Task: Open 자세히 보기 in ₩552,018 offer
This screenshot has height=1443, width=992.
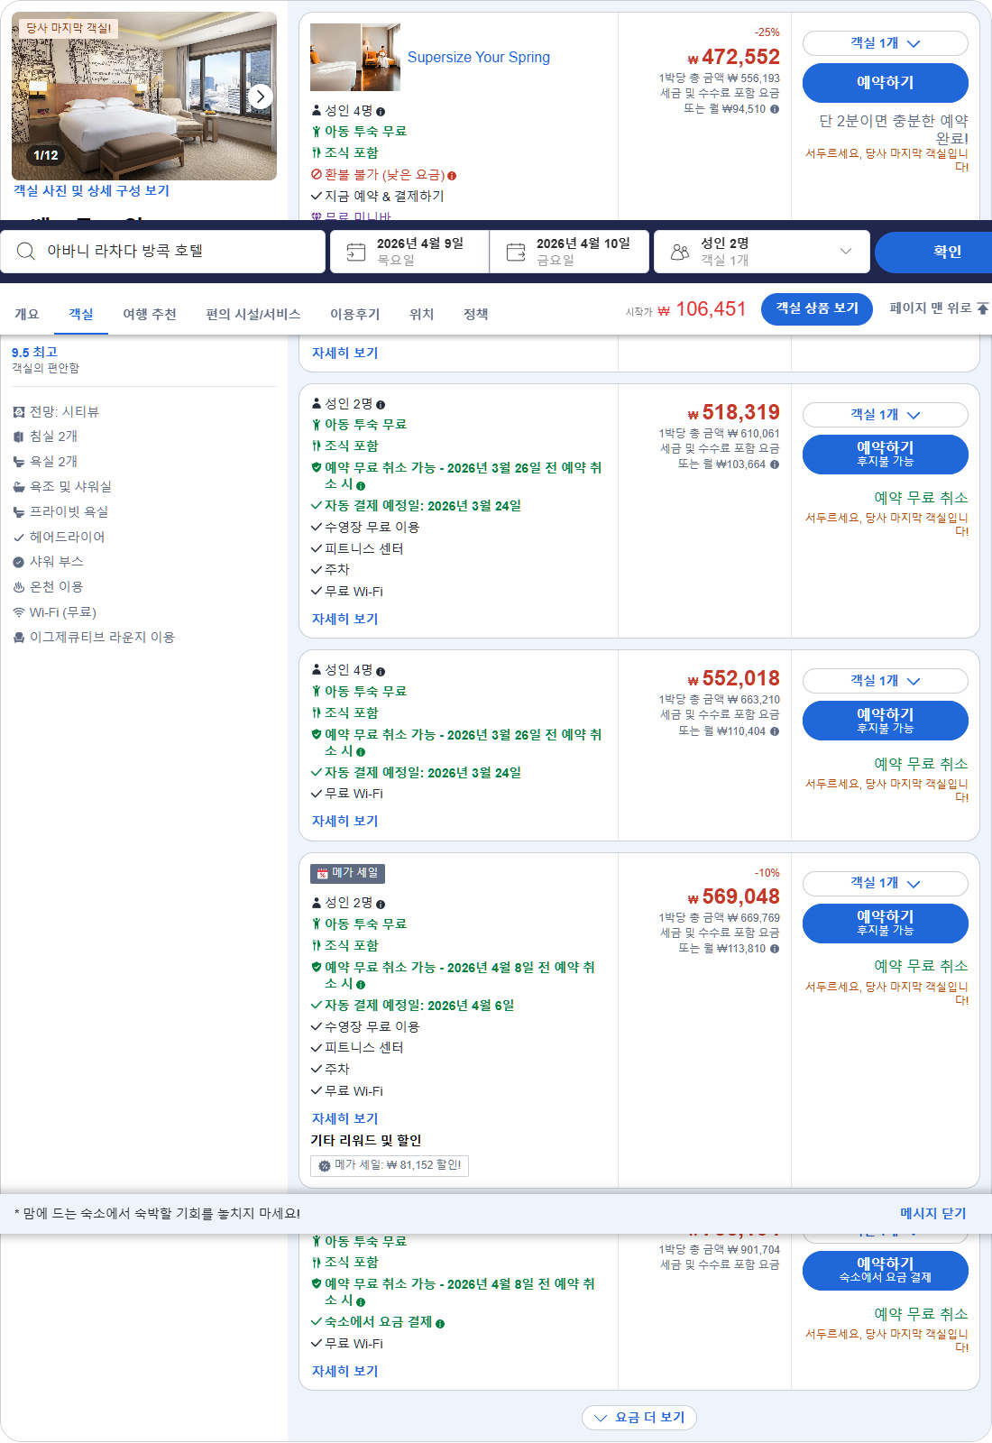Action: (344, 822)
